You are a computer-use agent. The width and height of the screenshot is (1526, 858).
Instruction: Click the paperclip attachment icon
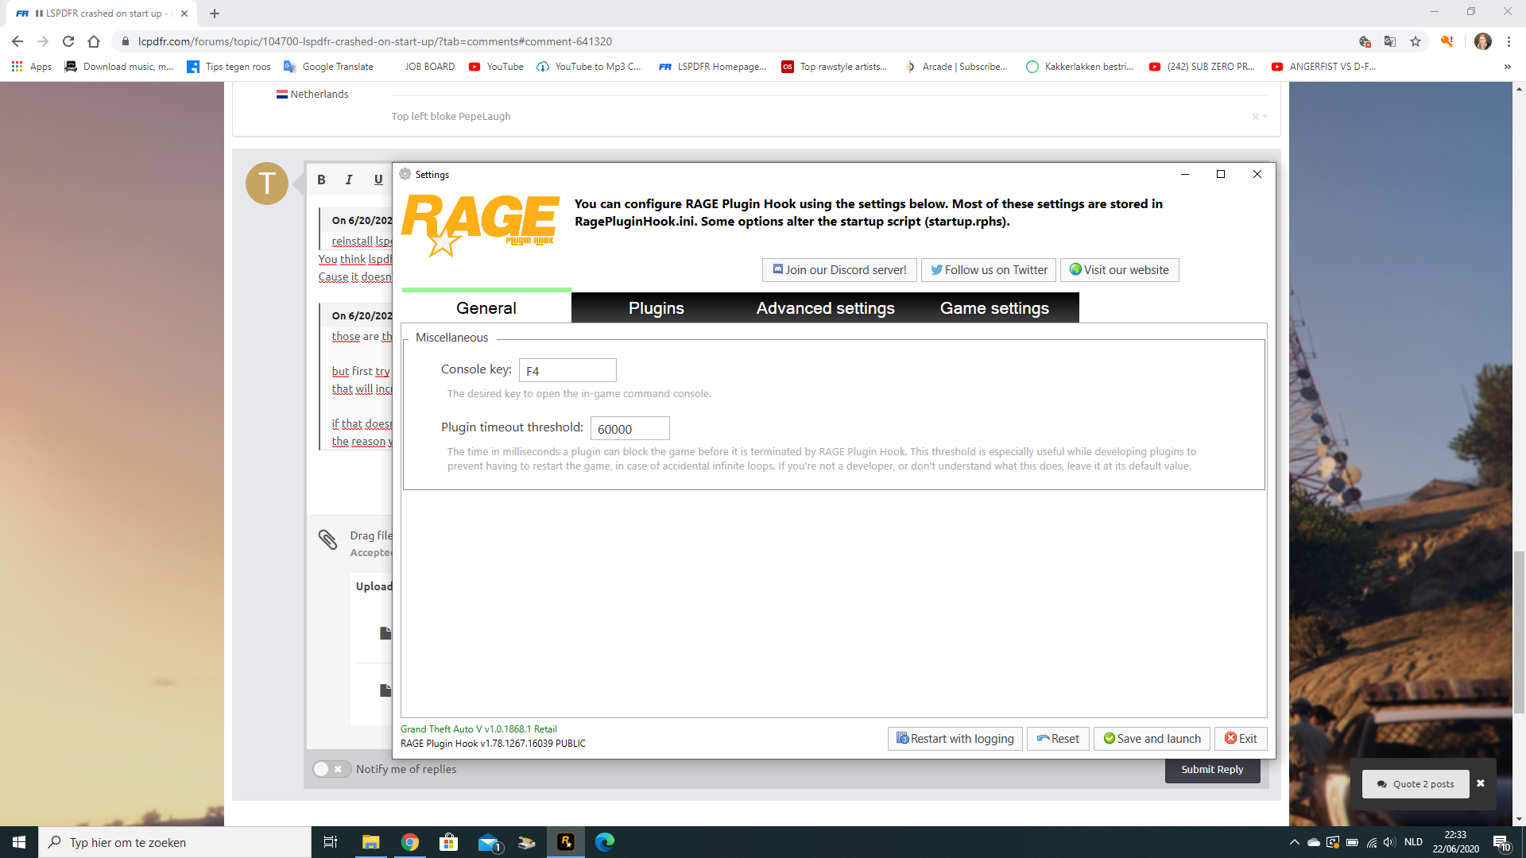tap(327, 539)
